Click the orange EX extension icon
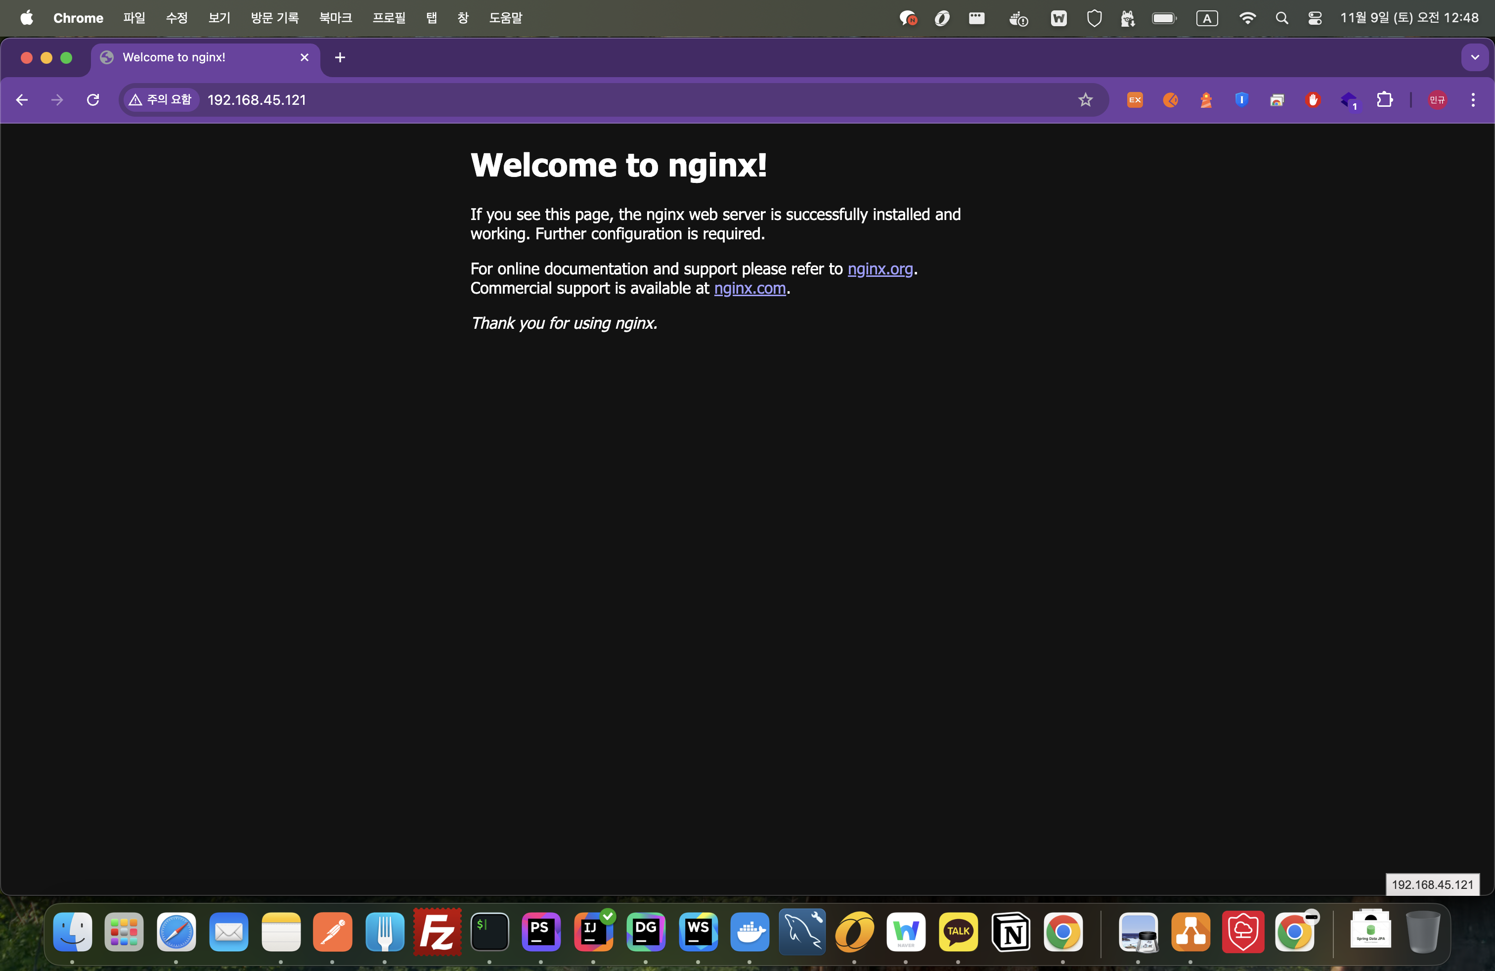The image size is (1495, 971). tap(1135, 100)
